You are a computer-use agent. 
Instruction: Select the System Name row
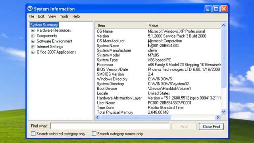coord(158,46)
